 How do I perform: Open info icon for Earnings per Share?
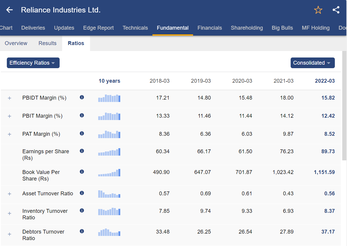[82, 151]
